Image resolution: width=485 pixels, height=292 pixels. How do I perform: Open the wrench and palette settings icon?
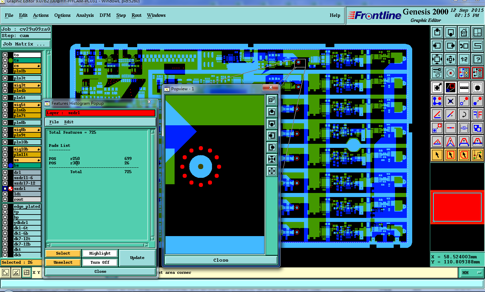(x=437, y=72)
